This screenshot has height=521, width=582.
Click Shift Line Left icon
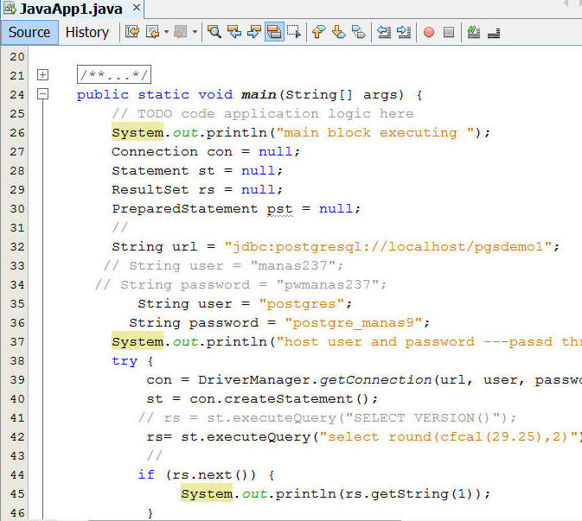tap(384, 32)
